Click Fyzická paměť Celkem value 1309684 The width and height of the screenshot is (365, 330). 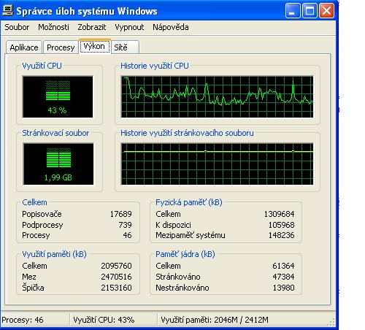280,214
